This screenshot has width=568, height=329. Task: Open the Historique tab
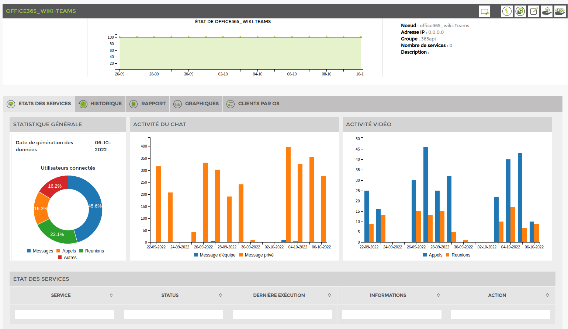tap(100, 104)
